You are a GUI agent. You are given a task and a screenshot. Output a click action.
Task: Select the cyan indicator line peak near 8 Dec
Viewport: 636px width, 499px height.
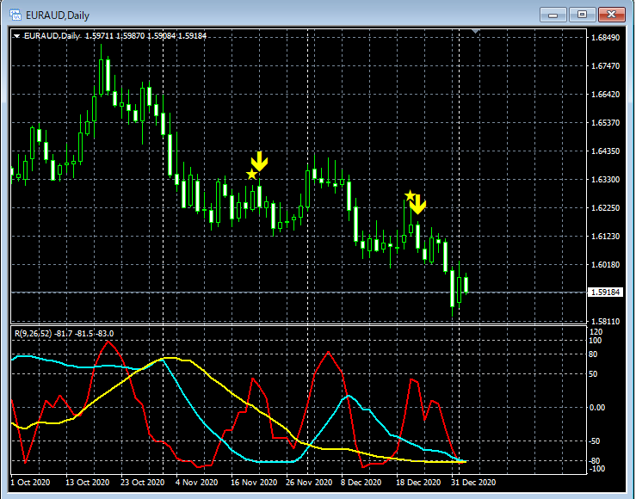pyautogui.click(x=349, y=397)
